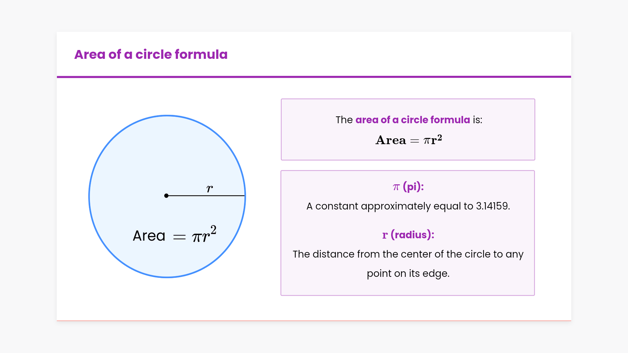Click the π symbol in the circle's formula
The width and height of the screenshot is (628, 353).
pos(197,237)
